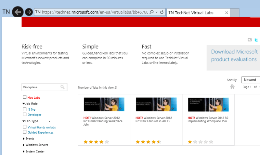
Task: Click the home icon near pagination
Action: [x=232, y=86]
